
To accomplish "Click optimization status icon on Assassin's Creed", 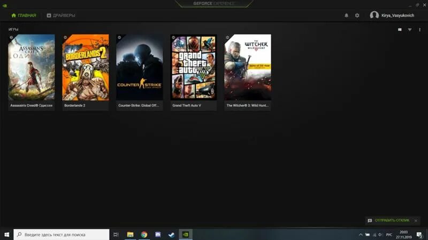I will [11, 37].
